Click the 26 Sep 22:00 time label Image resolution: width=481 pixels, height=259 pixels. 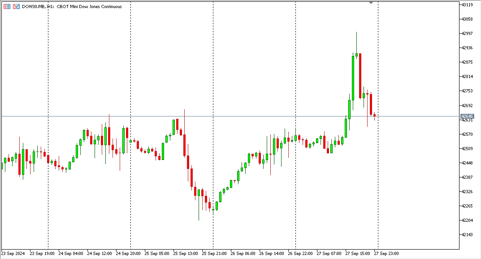click(300, 254)
